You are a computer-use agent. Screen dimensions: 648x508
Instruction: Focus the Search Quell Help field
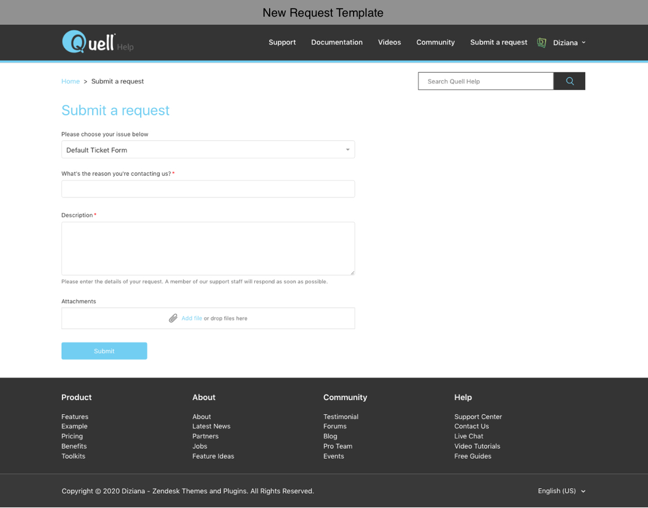tap(485, 81)
